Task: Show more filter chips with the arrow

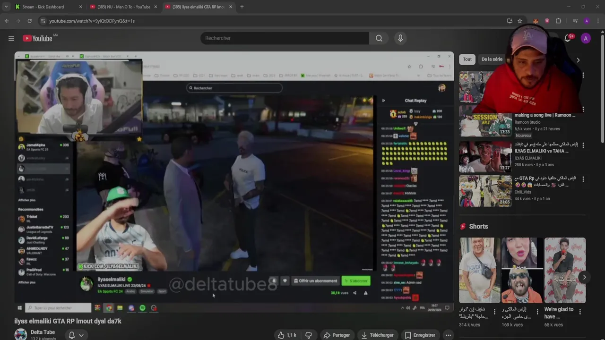Action: point(578,60)
